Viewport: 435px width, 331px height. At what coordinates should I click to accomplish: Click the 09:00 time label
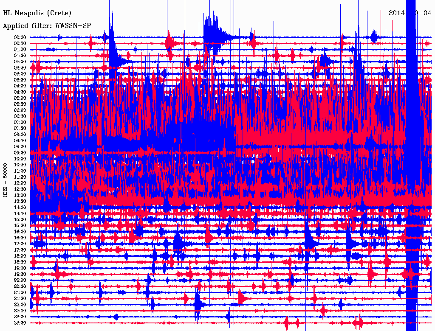point(20,147)
